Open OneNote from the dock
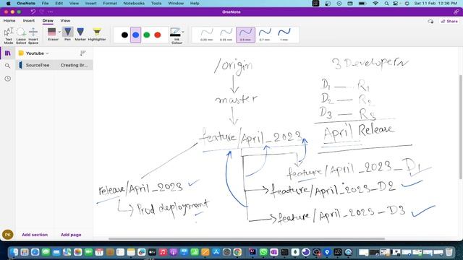463x260 pixels. [x=273, y=252]
